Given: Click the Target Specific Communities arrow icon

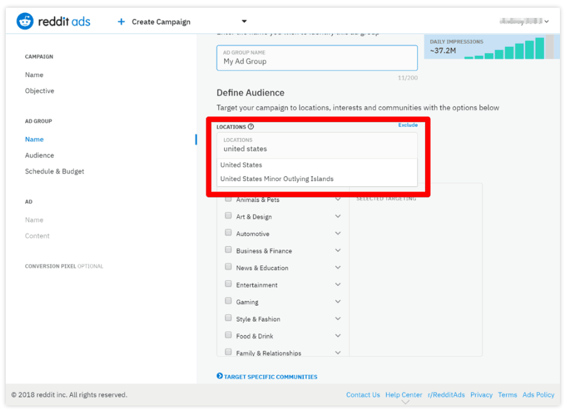Looking at the screenshot, I should coord(220,376).
